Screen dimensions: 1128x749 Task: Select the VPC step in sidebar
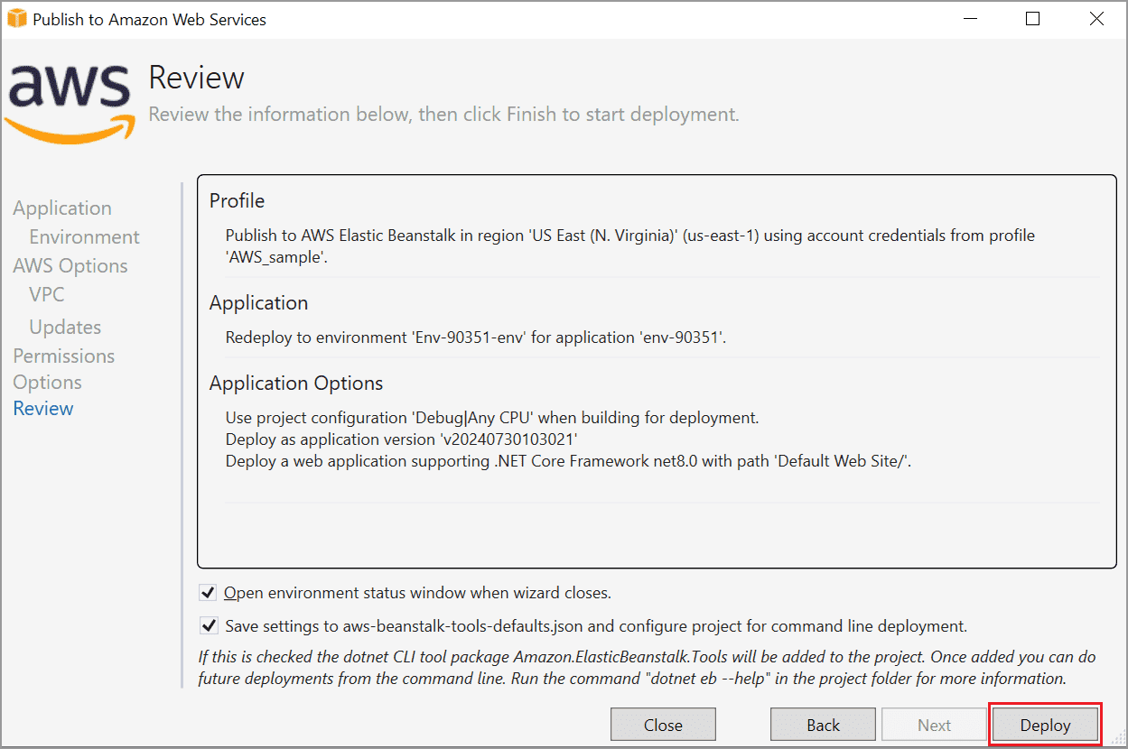46,294
